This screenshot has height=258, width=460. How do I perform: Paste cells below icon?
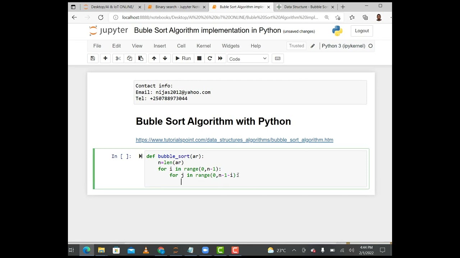pos(141,58)
